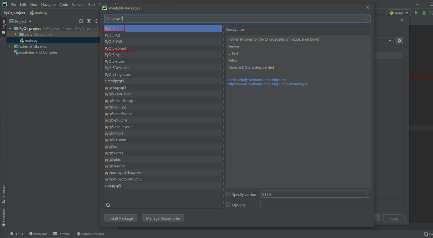433x238 pixels.
Task: Open the Refactor menu
Action: 78,5
